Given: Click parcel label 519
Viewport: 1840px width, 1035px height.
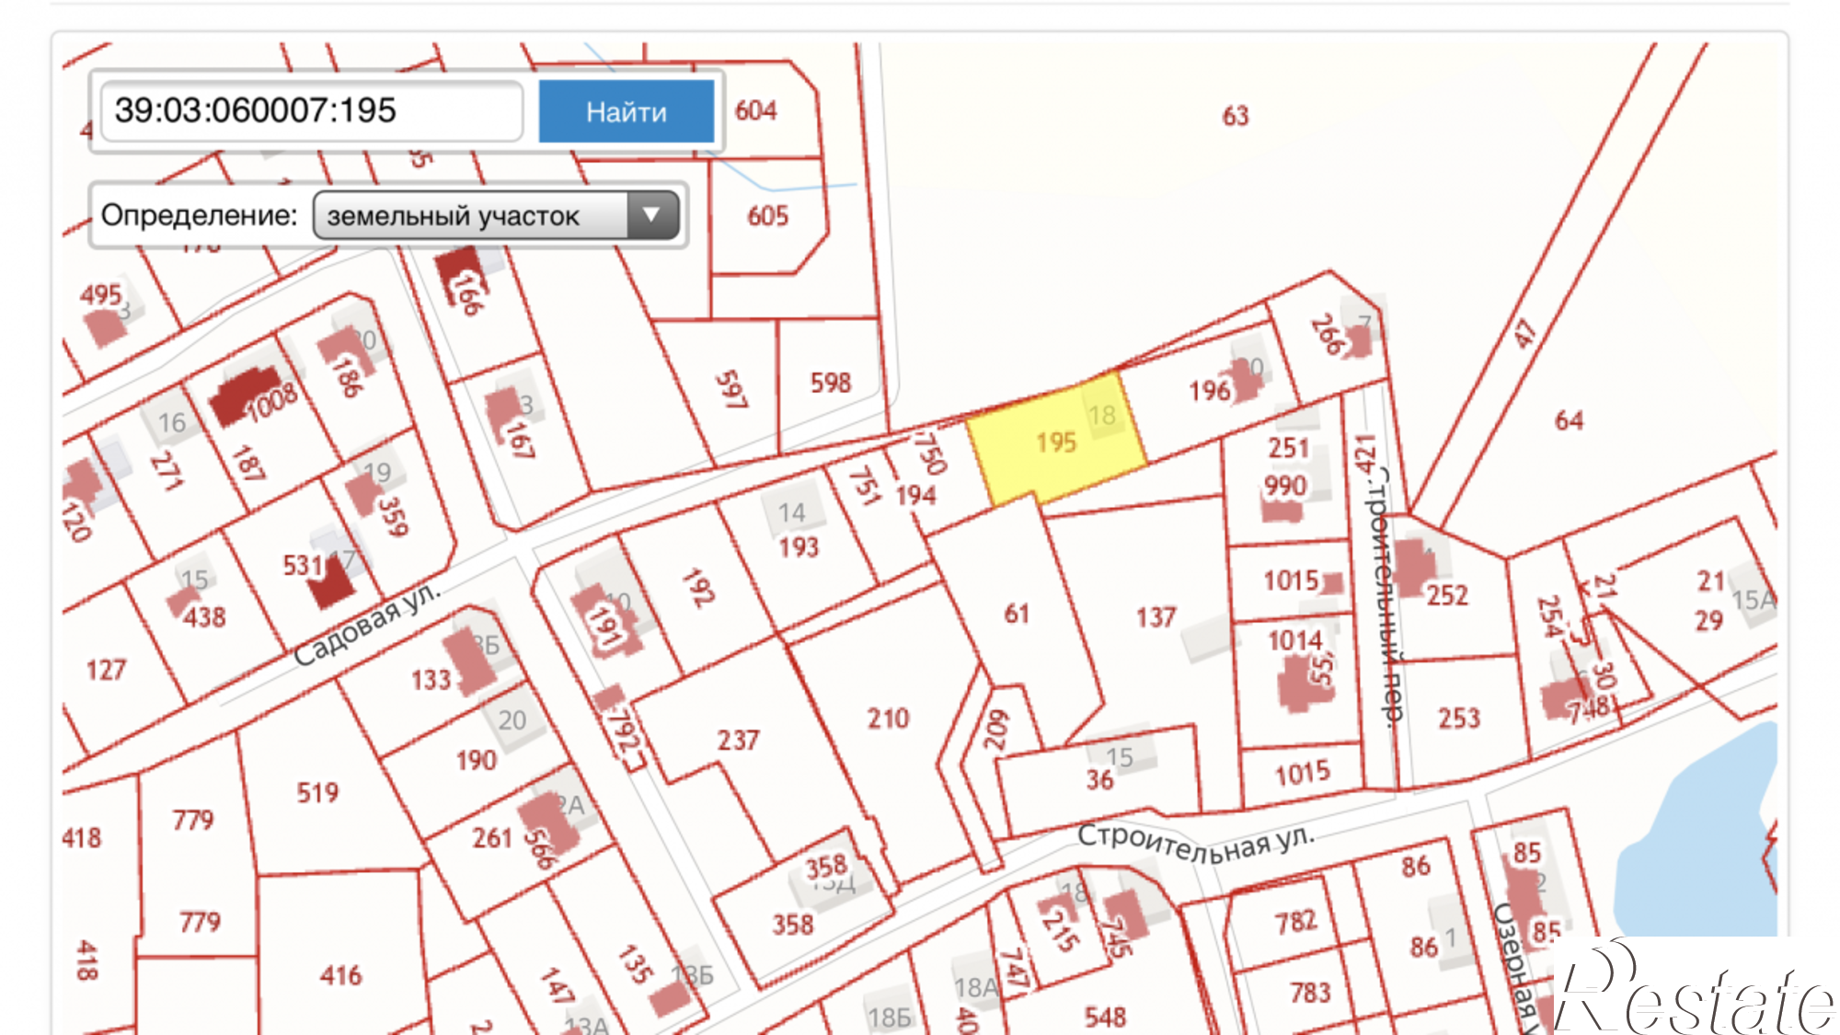Looking at the screenshot, I should pos(317,792).
